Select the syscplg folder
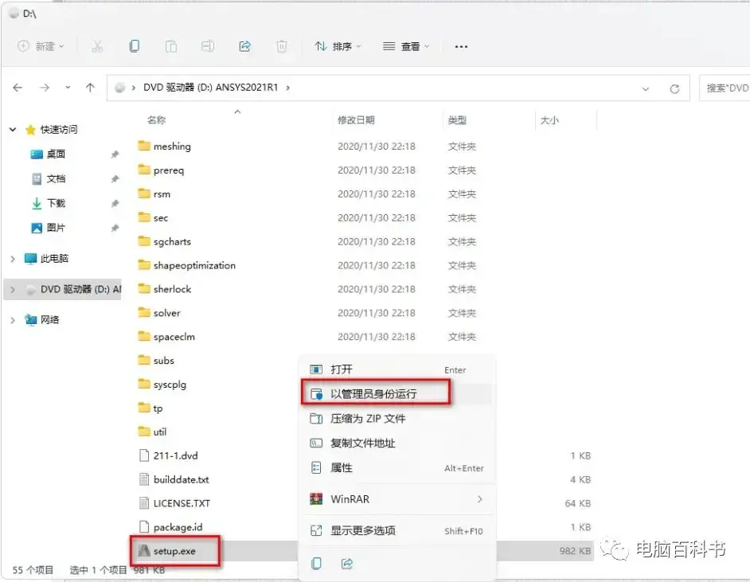Screen dimensions: 750x582 pyautogui.click(x=170, y=384)
